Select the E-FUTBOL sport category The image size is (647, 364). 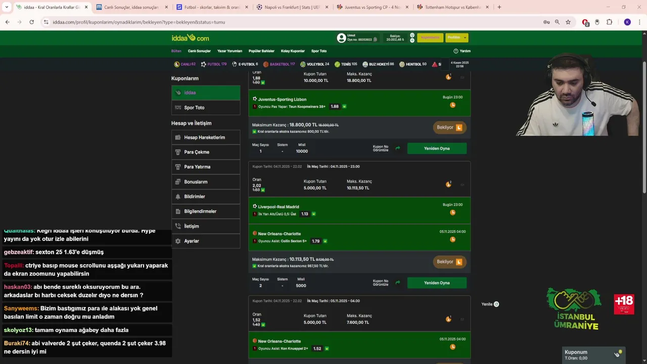(245, 64)
